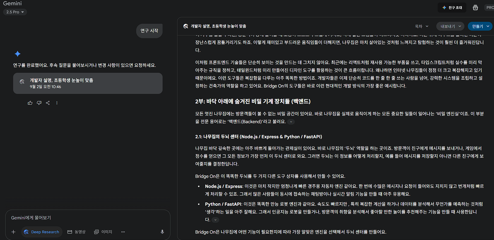Screen dimensions: 494x240
Task: Click the Gemini logo text
Action: pos(12,3)
